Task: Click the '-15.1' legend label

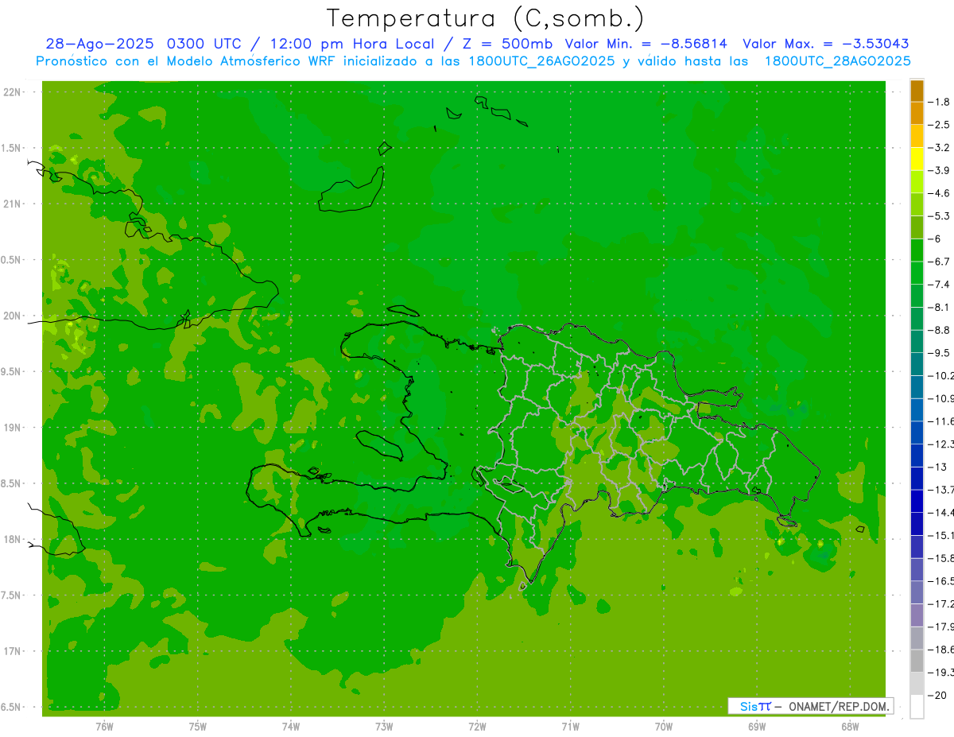Action: (x=941, y=535)
